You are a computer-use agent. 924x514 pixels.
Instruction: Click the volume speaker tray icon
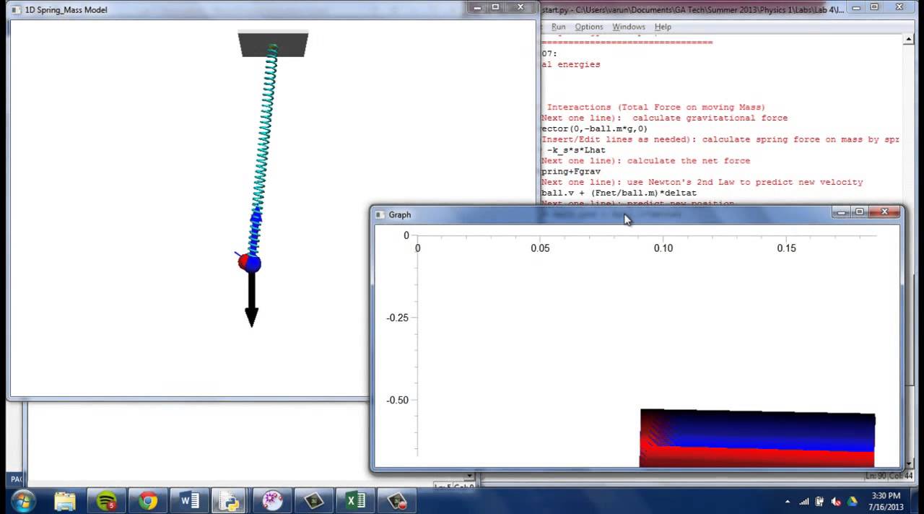pos(836,502)
